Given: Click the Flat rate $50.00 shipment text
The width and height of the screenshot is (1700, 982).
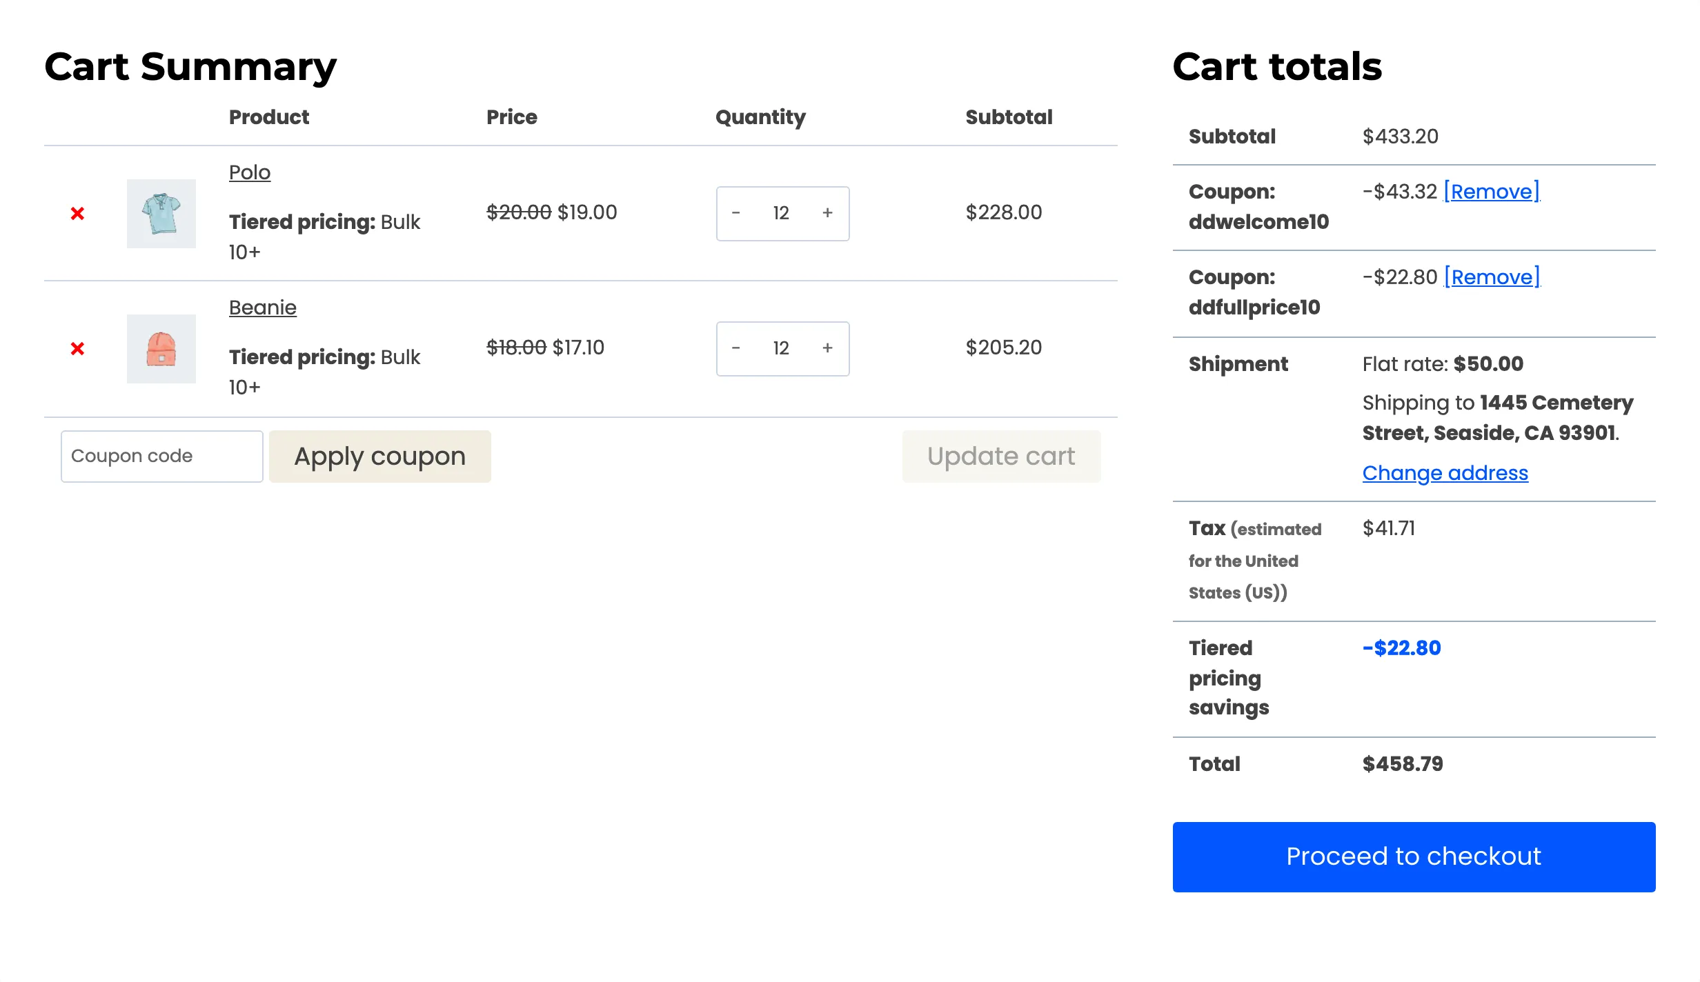Looking at the screenshot, I should tap(1443, 364).
